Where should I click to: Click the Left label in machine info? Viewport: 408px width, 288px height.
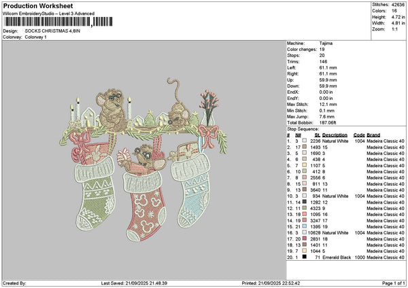pyautogui.click(x=292, y=67)
